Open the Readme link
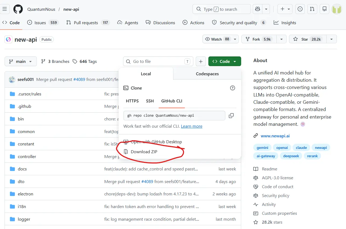 (x=269, y=169)
